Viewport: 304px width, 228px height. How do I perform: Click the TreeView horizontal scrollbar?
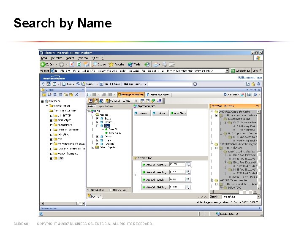[233, 192]
